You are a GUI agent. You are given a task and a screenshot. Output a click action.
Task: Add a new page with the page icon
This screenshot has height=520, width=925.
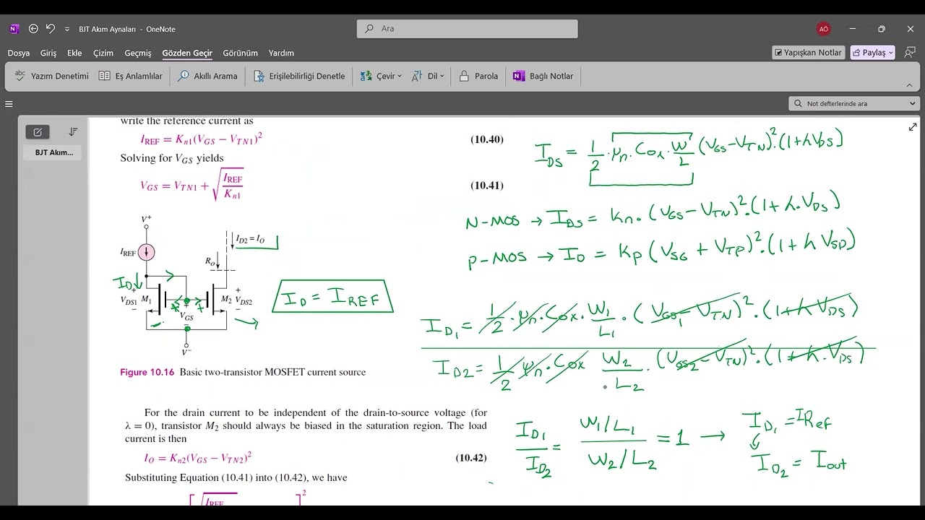pyautogui.click(x=38, y=131)
